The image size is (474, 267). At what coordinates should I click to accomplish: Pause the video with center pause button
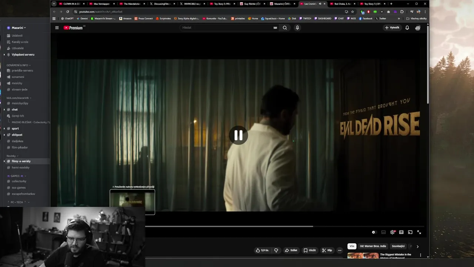(x=238, y=135)
